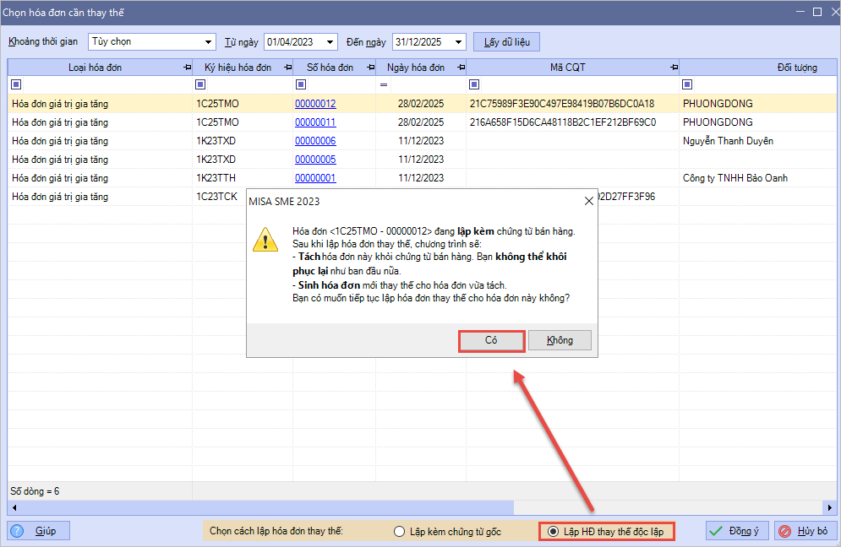
Task: Close the MISA SME 2023 warning dialog
Action: pos(588,201)
